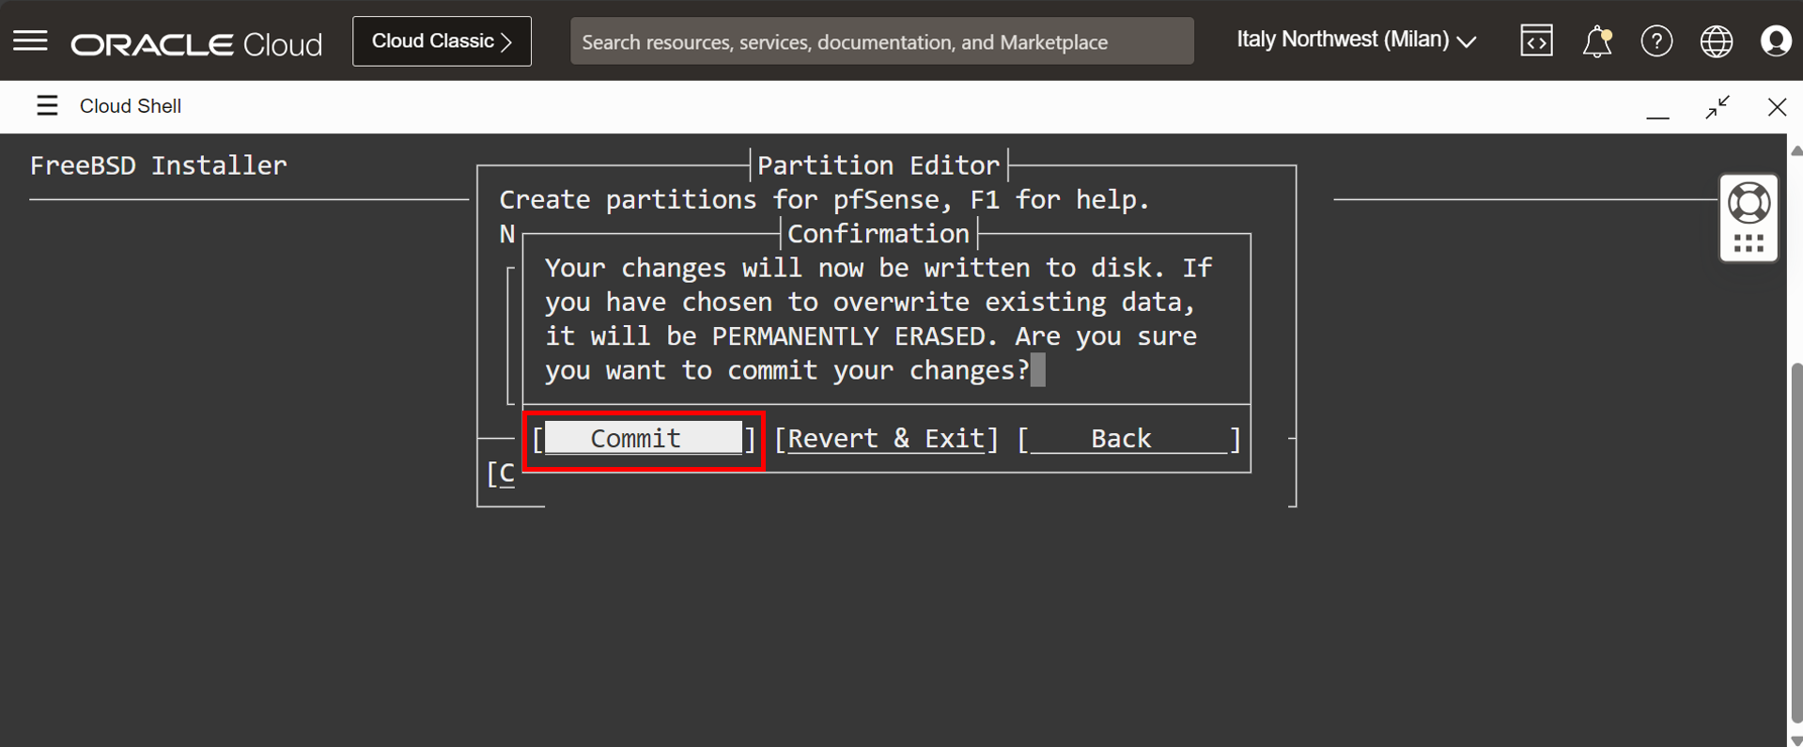View notifications via the bell icon
The width and height of the screenshot is (1803, 747).
click(1596, 41)
